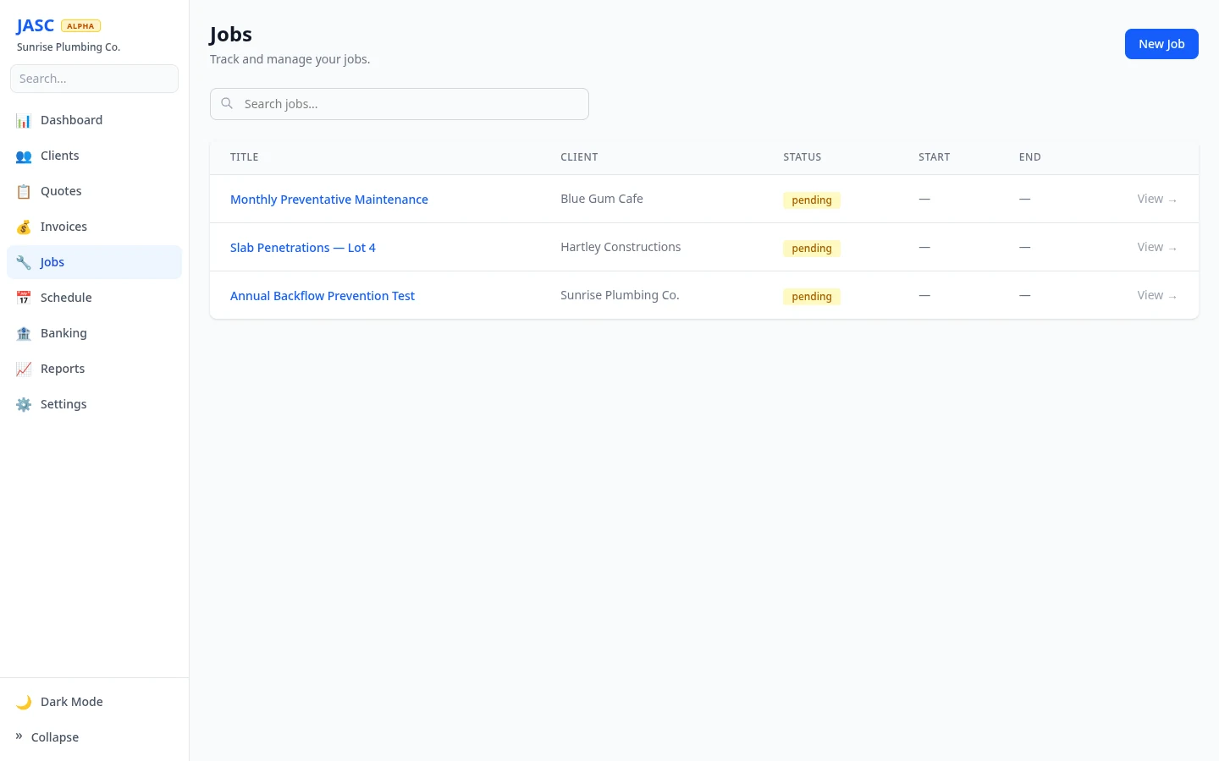Navigate to Invoices
This screenshot has width=1219, height=761.
point(94,227)
